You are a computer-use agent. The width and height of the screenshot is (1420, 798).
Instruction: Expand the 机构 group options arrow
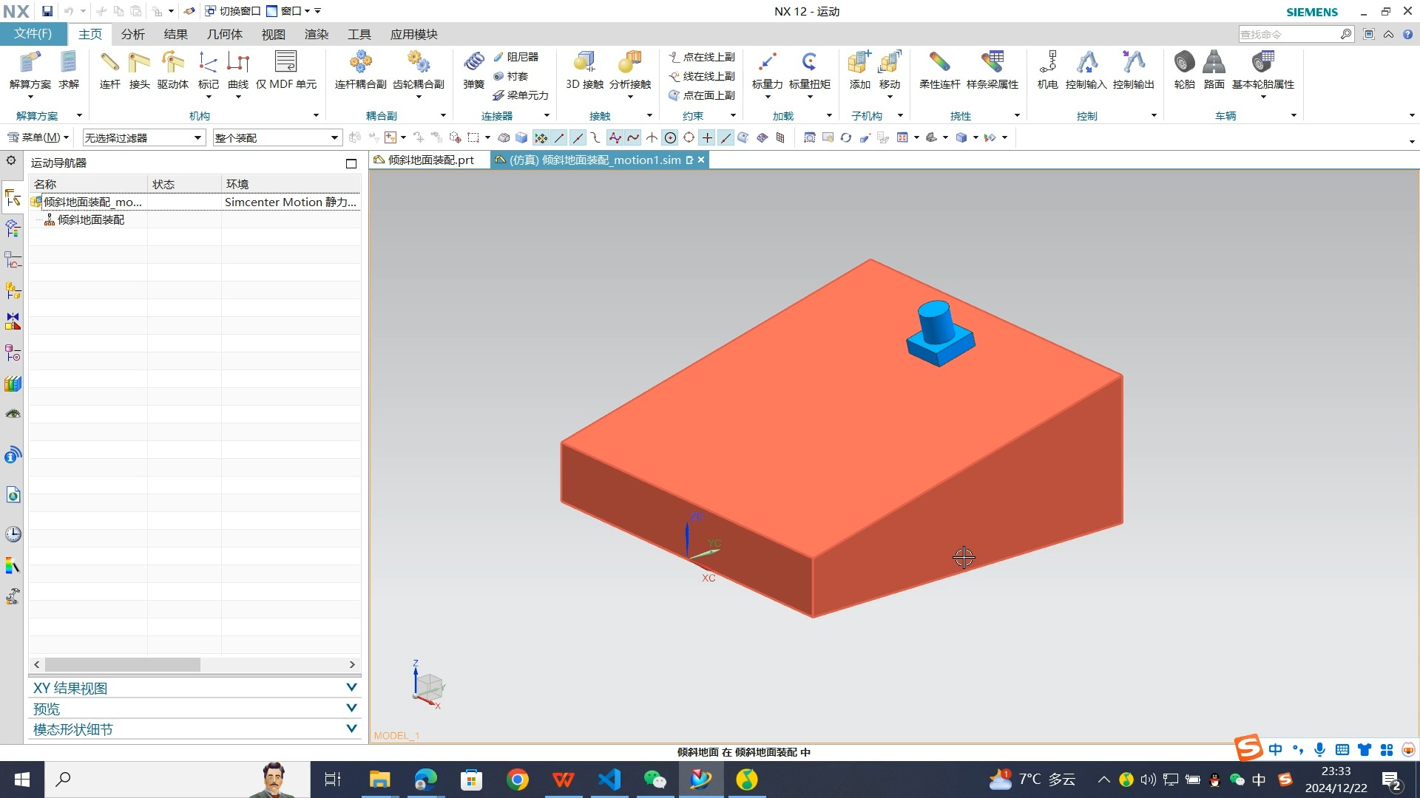[x=316, y=116]
